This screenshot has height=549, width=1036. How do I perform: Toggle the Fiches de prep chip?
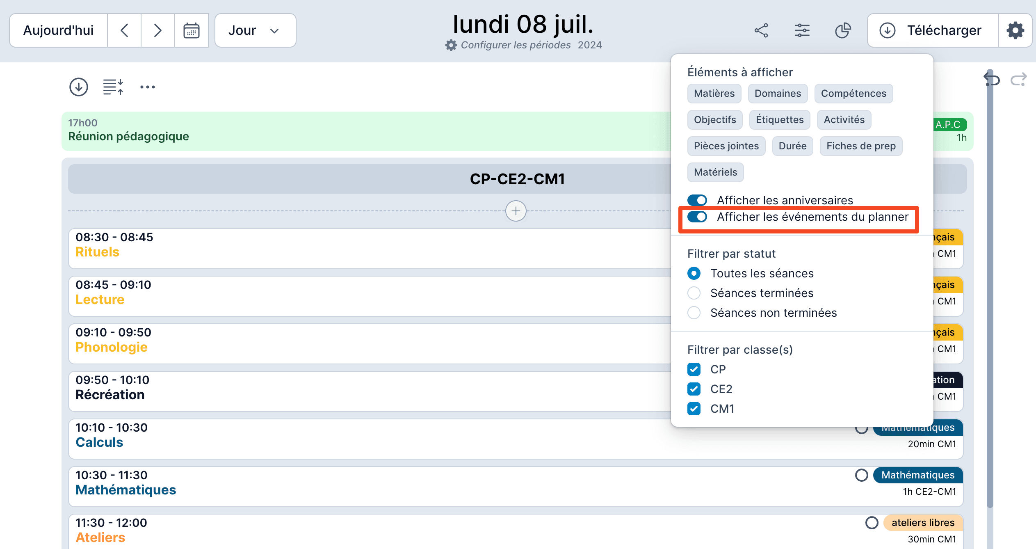pyautogui.click(x=861, y=146)
